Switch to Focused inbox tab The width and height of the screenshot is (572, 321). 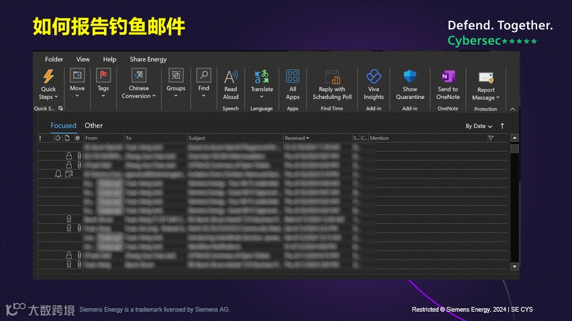click(x=64, y=126)
